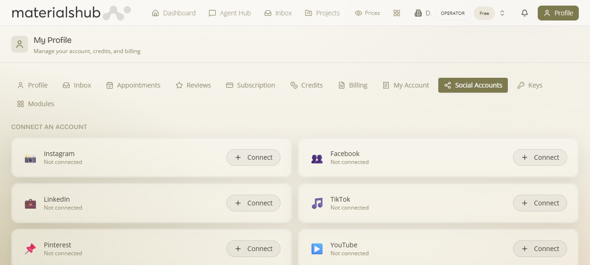Click the Facebook people icon
The width and height of the screenshot is (590, 265).
click(x=317, y=158)
